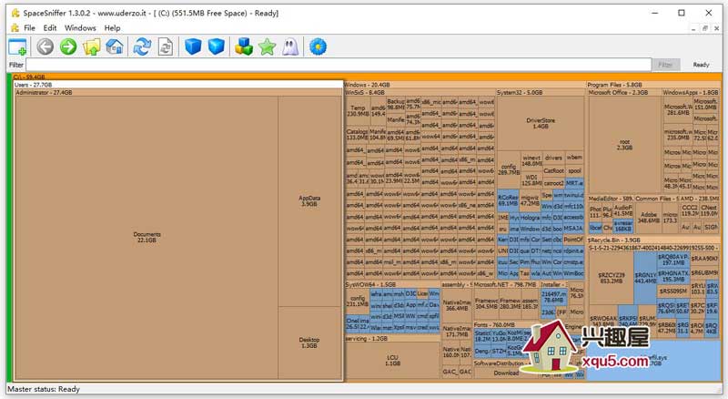Select the WDI 125.8MB block

click(531, 180)
